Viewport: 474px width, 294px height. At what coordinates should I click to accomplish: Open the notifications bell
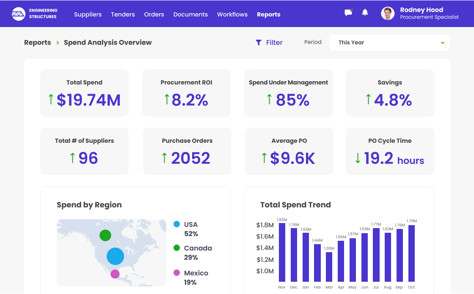pos(365,13)
